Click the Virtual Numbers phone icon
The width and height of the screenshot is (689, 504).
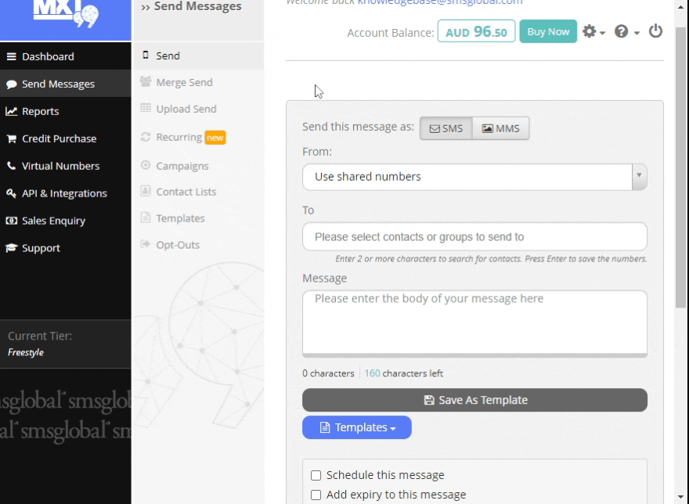click(x=12, y=166)
